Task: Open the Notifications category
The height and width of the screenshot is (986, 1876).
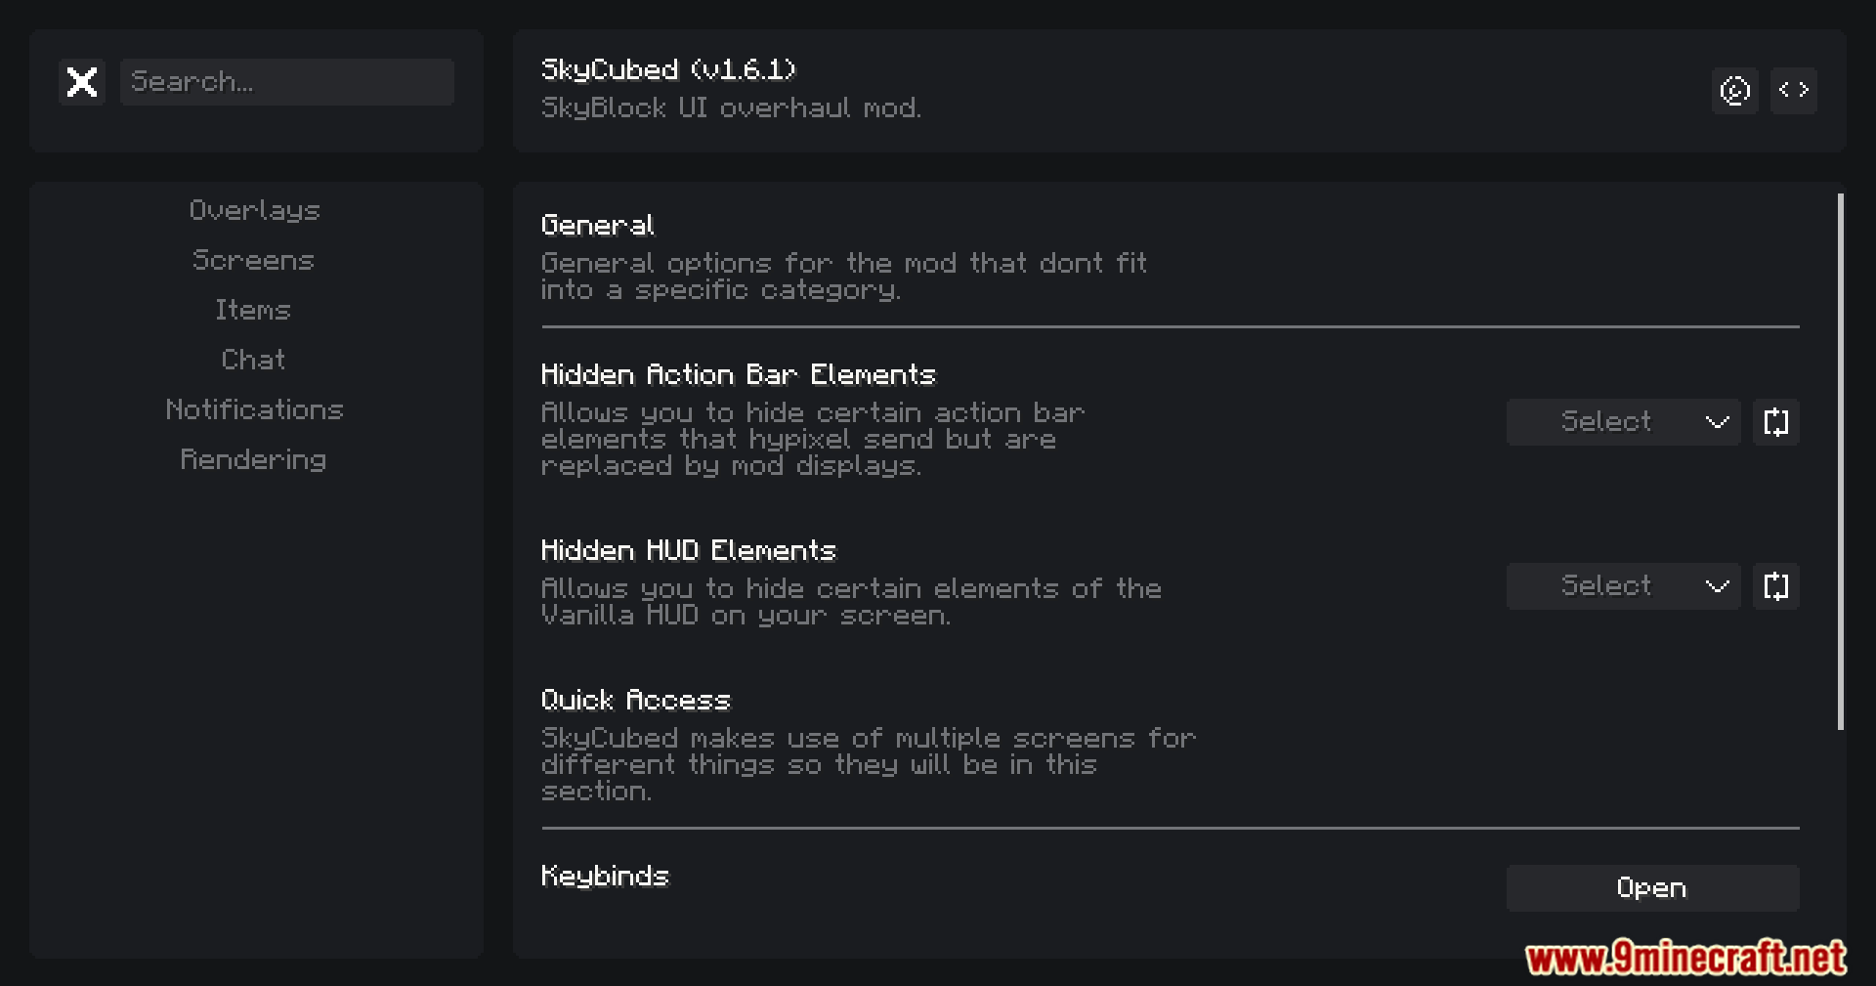Action: pos(254,409)
